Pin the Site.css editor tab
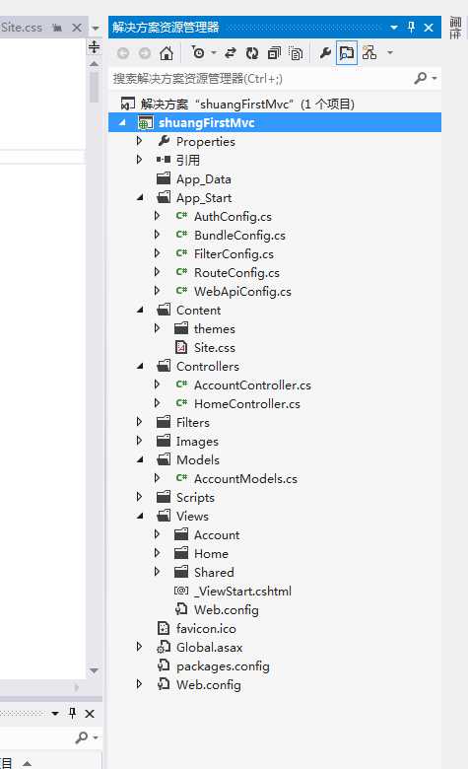The width and height of the screenshot is (468, 769). 58,28
